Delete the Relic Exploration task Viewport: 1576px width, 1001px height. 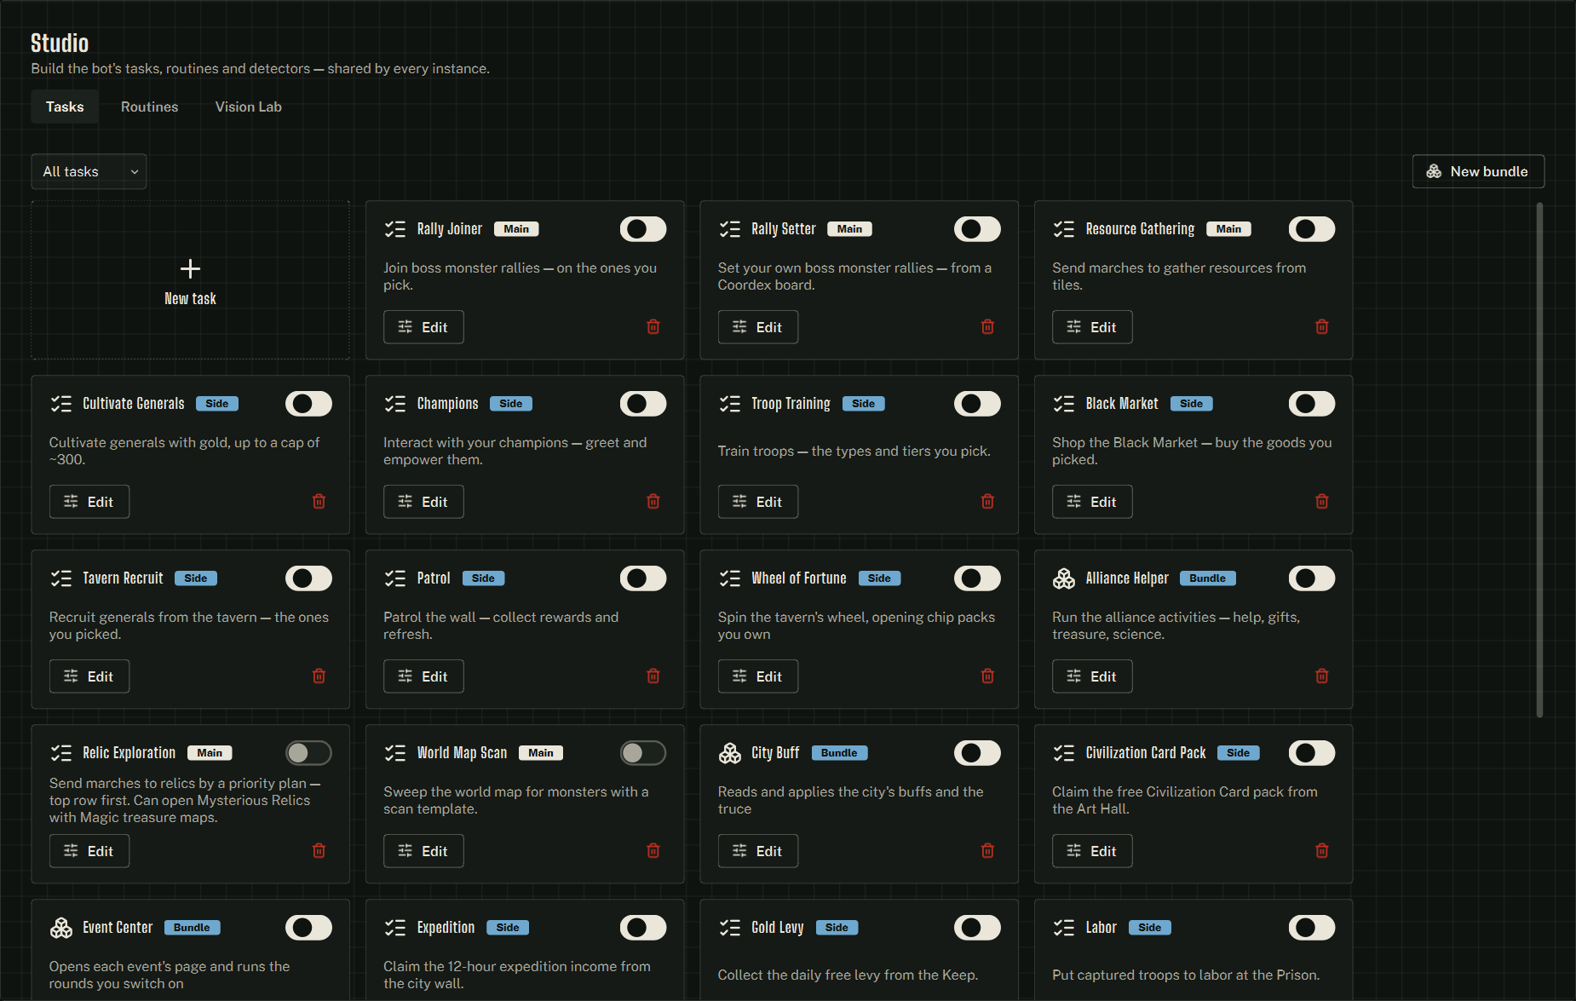click(319, 851)
